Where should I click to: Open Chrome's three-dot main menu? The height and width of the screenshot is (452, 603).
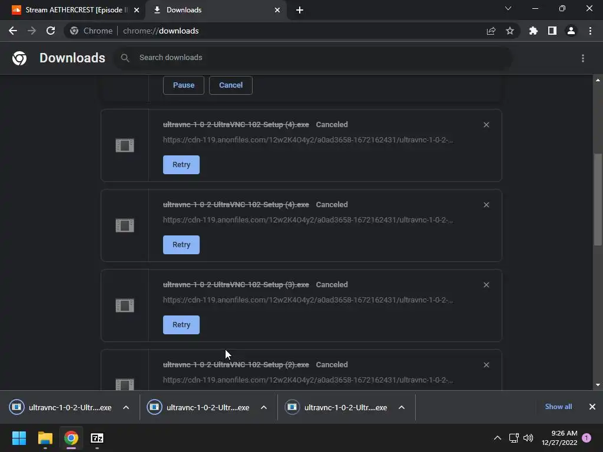coord(590,31)
